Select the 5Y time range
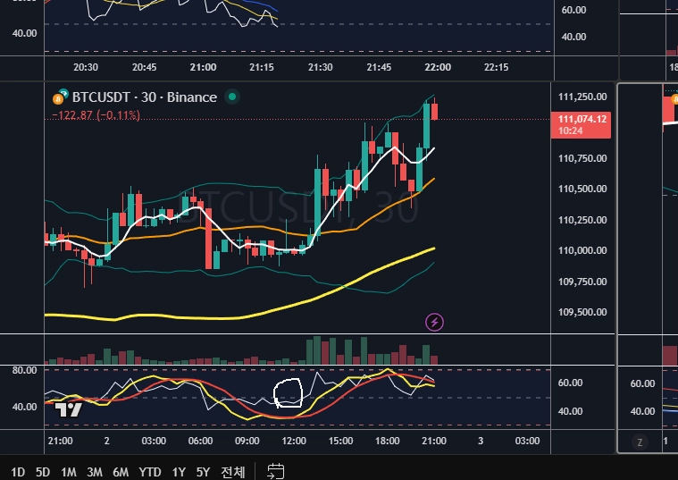This screenshot has height=480, width=678. coord(203,472)
